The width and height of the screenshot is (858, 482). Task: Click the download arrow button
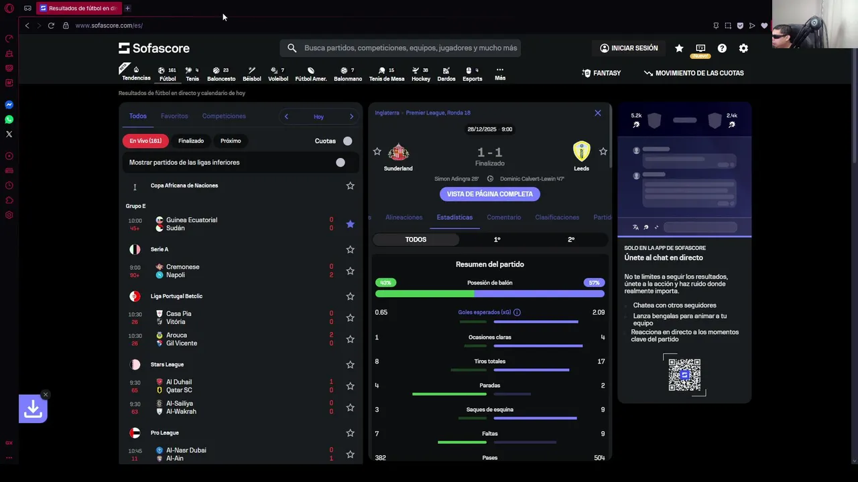[33, 409]
